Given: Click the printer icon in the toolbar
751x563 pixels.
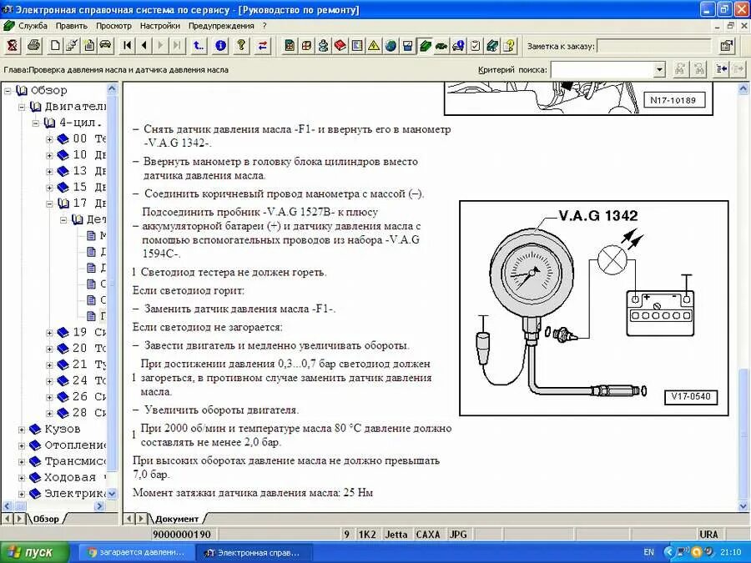Looking at the screenshot, I should coord(33,46).
